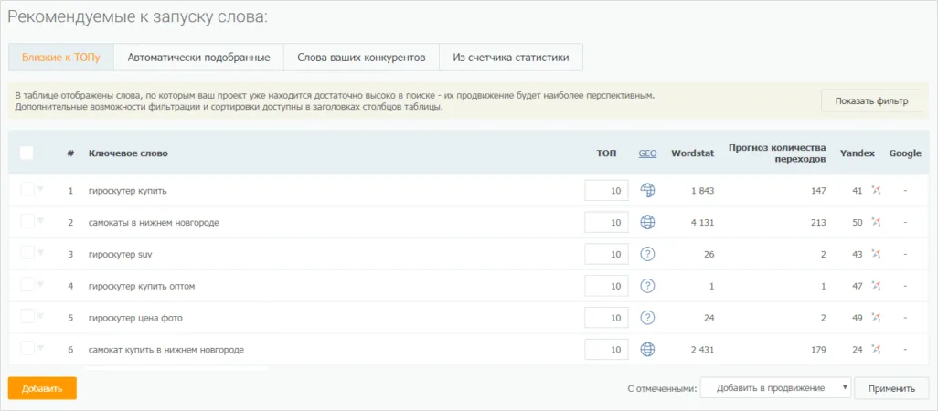The height and width of the screenshot is (411, 938).
Task: Expand the row arrow beside 'самокаты в нижнем новгороде'
Action: (40, 221)
